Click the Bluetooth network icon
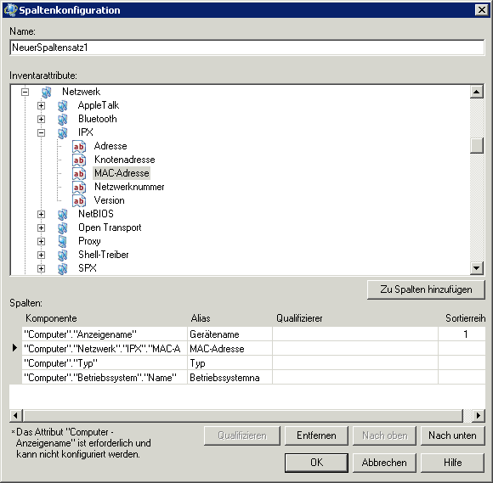Viewport: 493px width, 483px height. point(63,119)
